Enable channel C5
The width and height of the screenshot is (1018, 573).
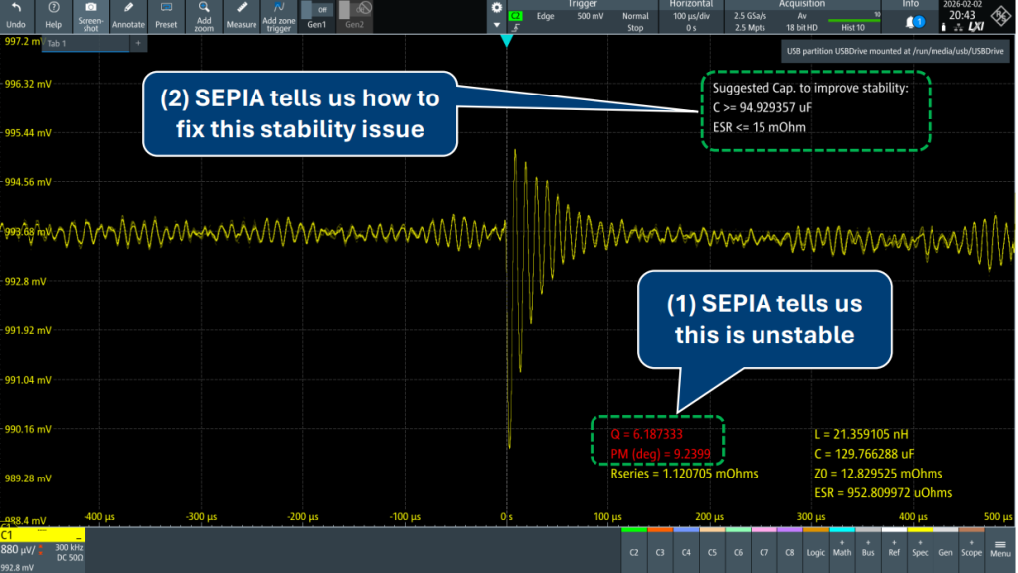pos(712,549)
